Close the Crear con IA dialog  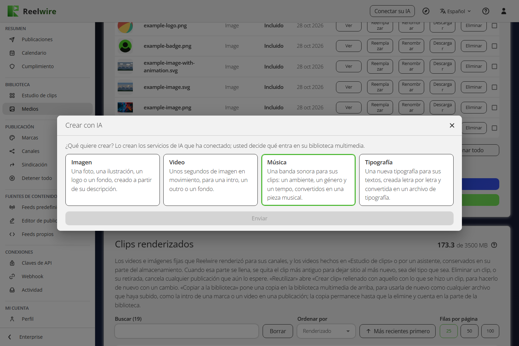pos(452,125)
